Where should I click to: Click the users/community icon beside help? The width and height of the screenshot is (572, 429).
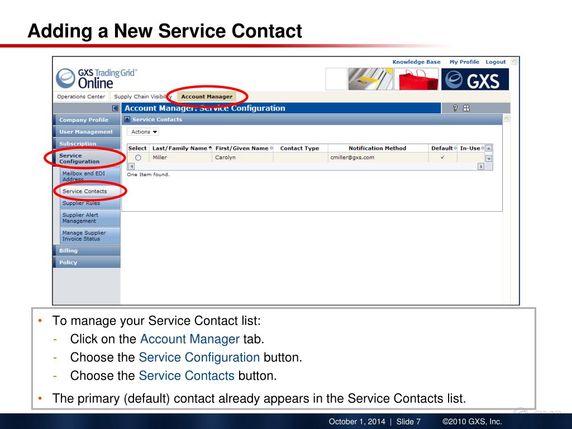[466, 108]
